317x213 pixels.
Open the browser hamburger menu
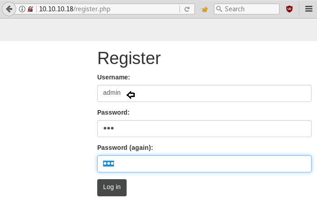pos(309,9)
